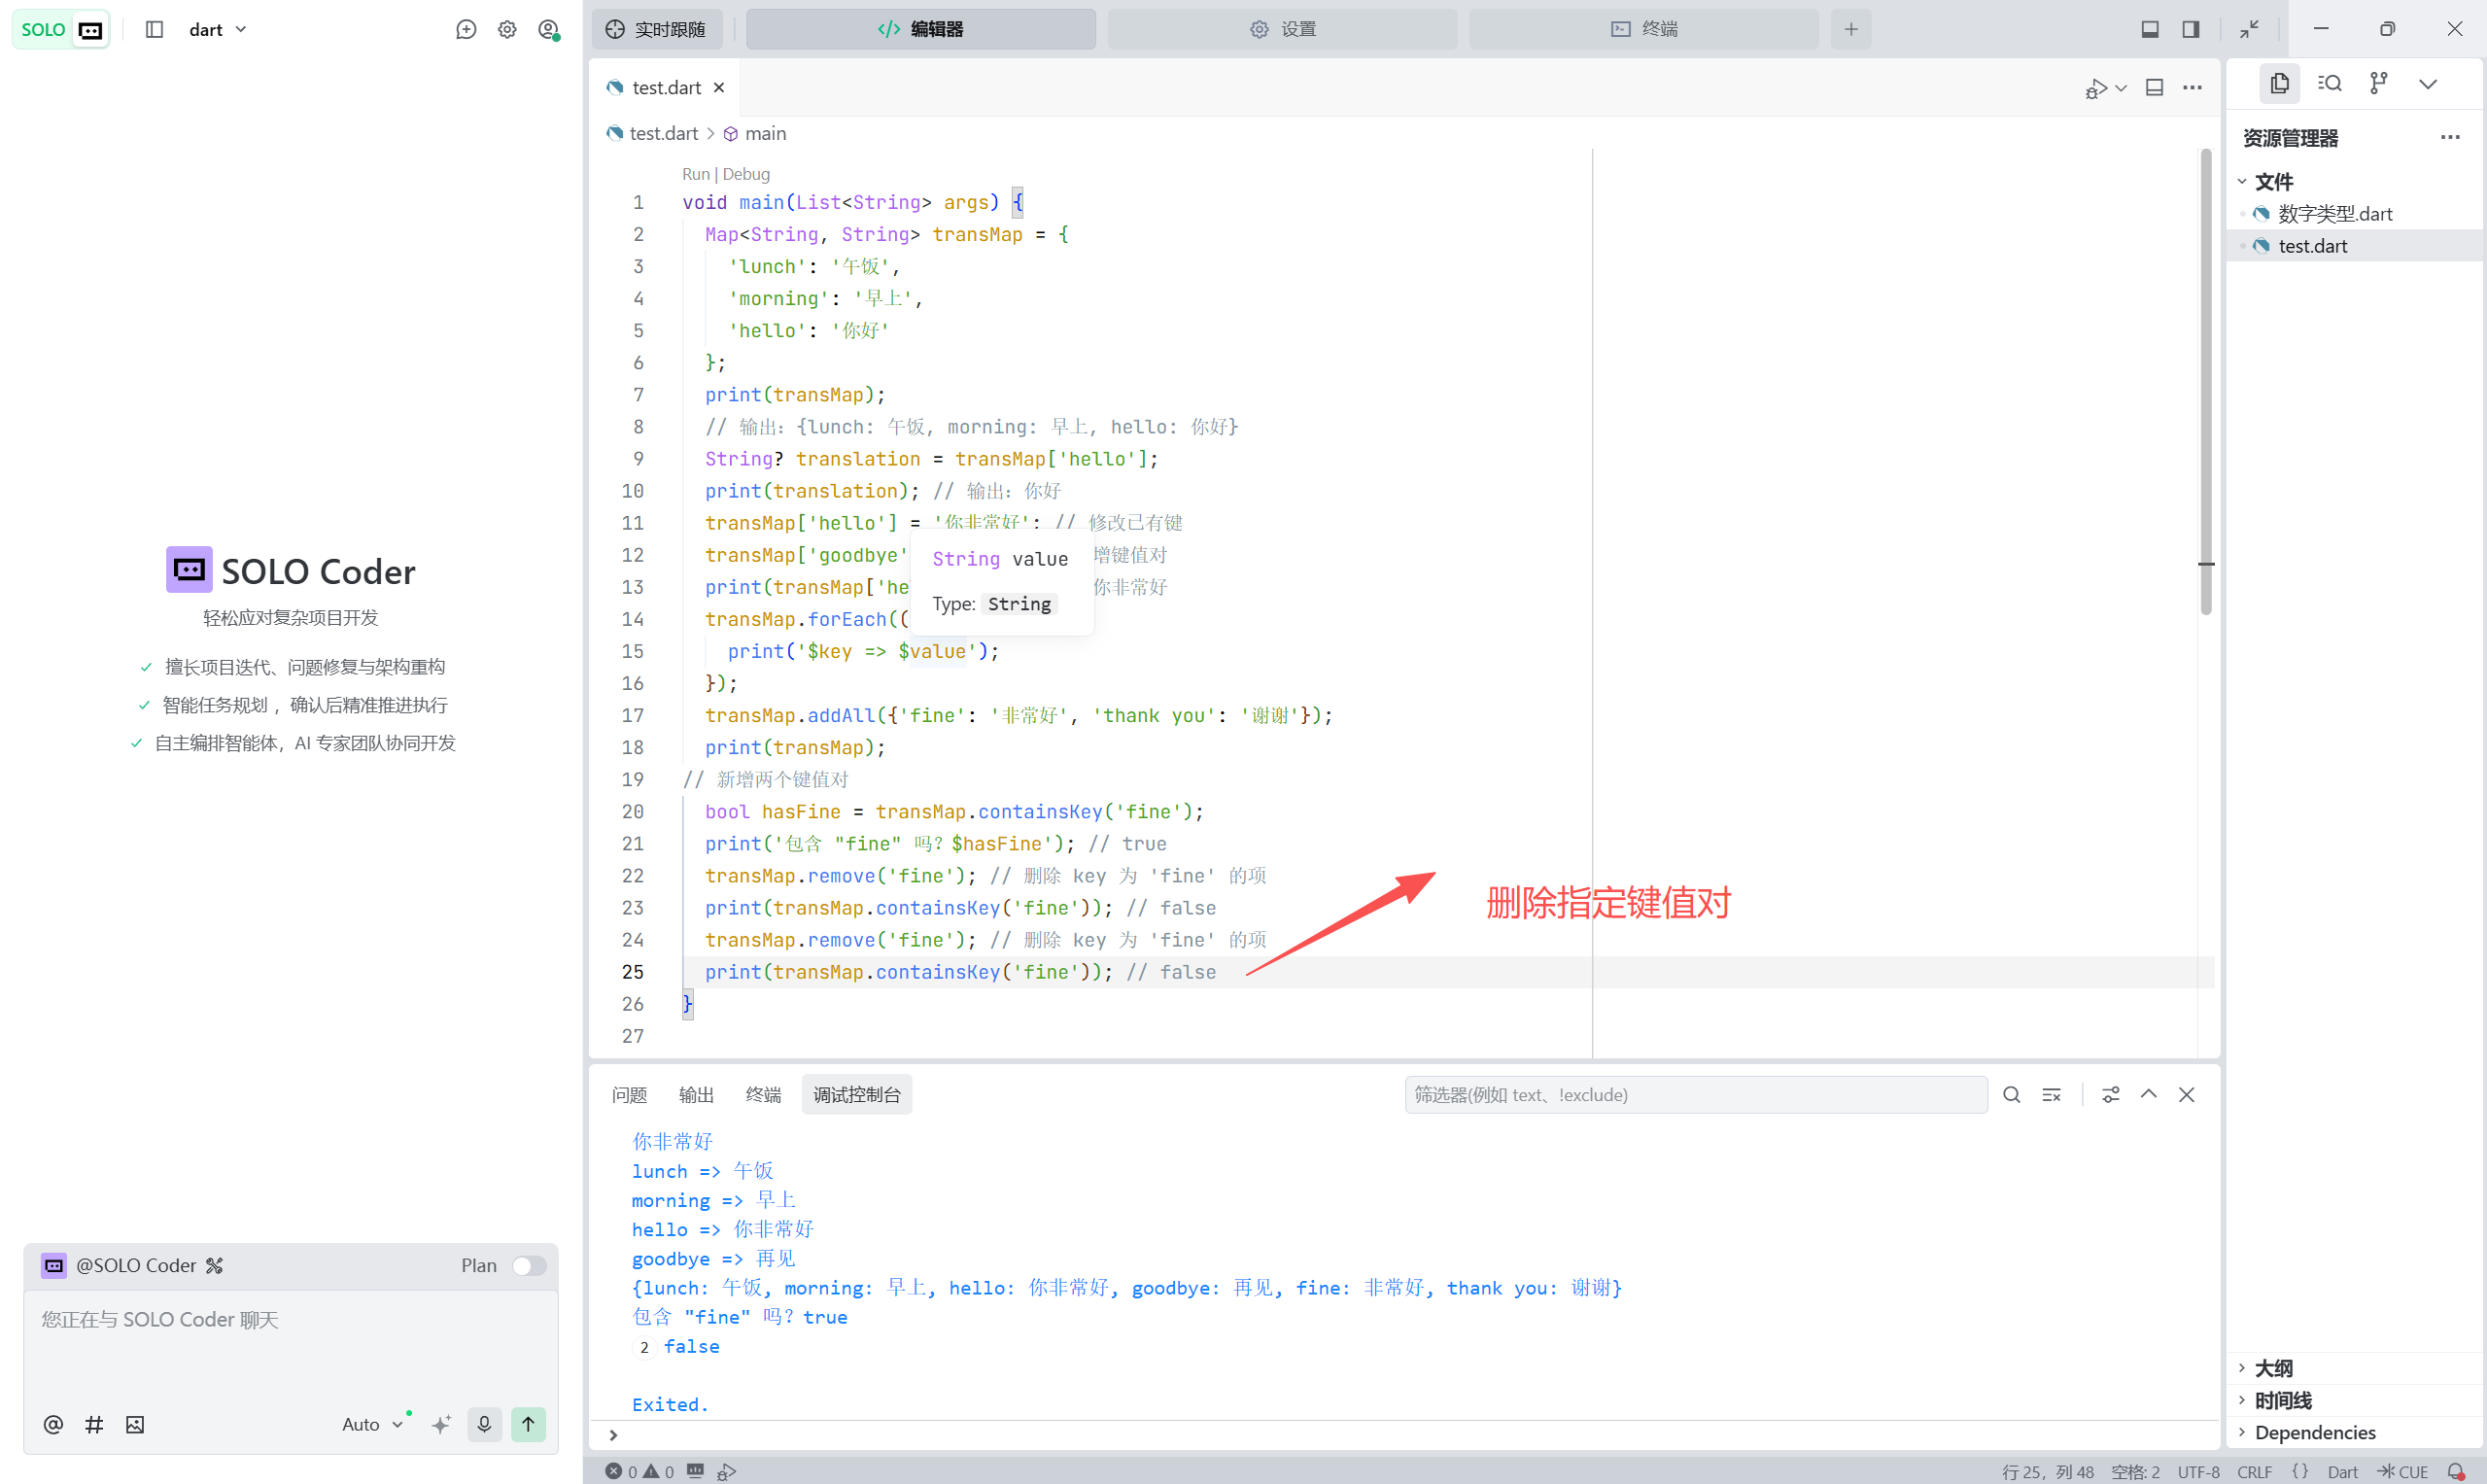Switch to the 终端 tab in bottom panel
The height and width of the screenshot is (1484, 2487).
763,1095
